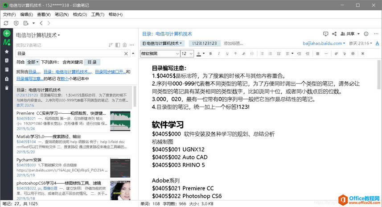Click the new note page icon in toolbar
Screen dimensions: 382x207
[x=26, y=23]
